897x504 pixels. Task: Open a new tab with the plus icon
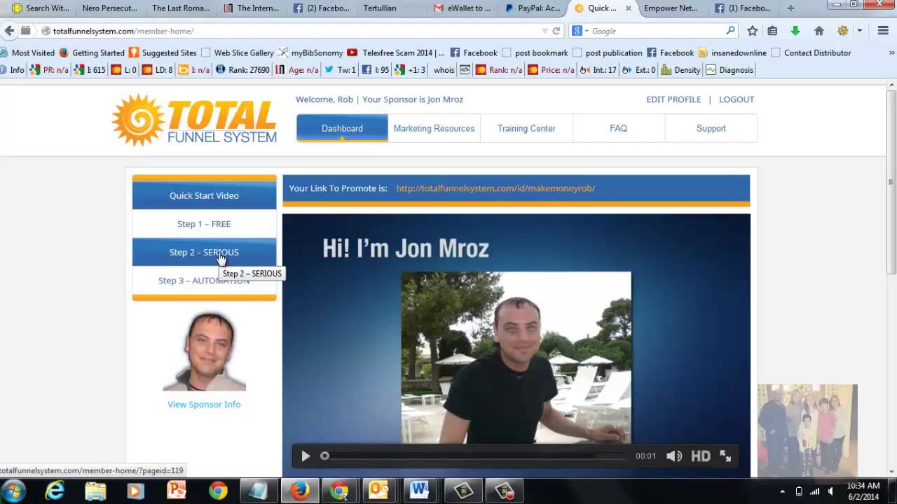point(791,8)
